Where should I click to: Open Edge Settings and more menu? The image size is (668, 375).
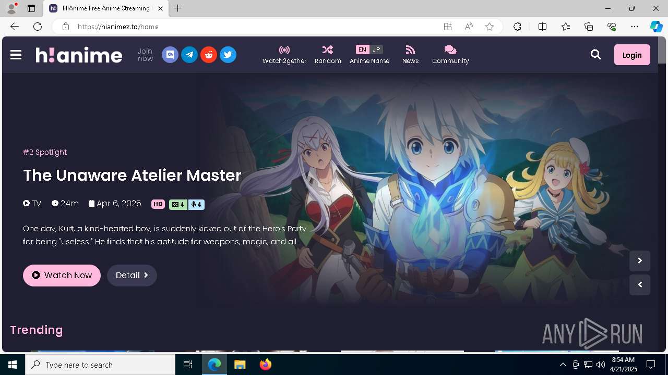pyautogui.click(x=635, y=27)
